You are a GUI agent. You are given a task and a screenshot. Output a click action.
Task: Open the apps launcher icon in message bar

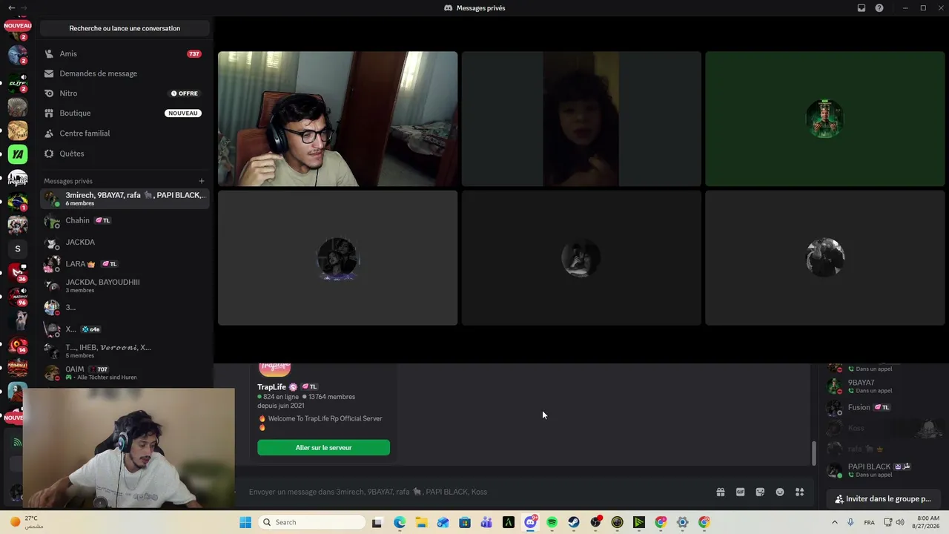point(800,492)
